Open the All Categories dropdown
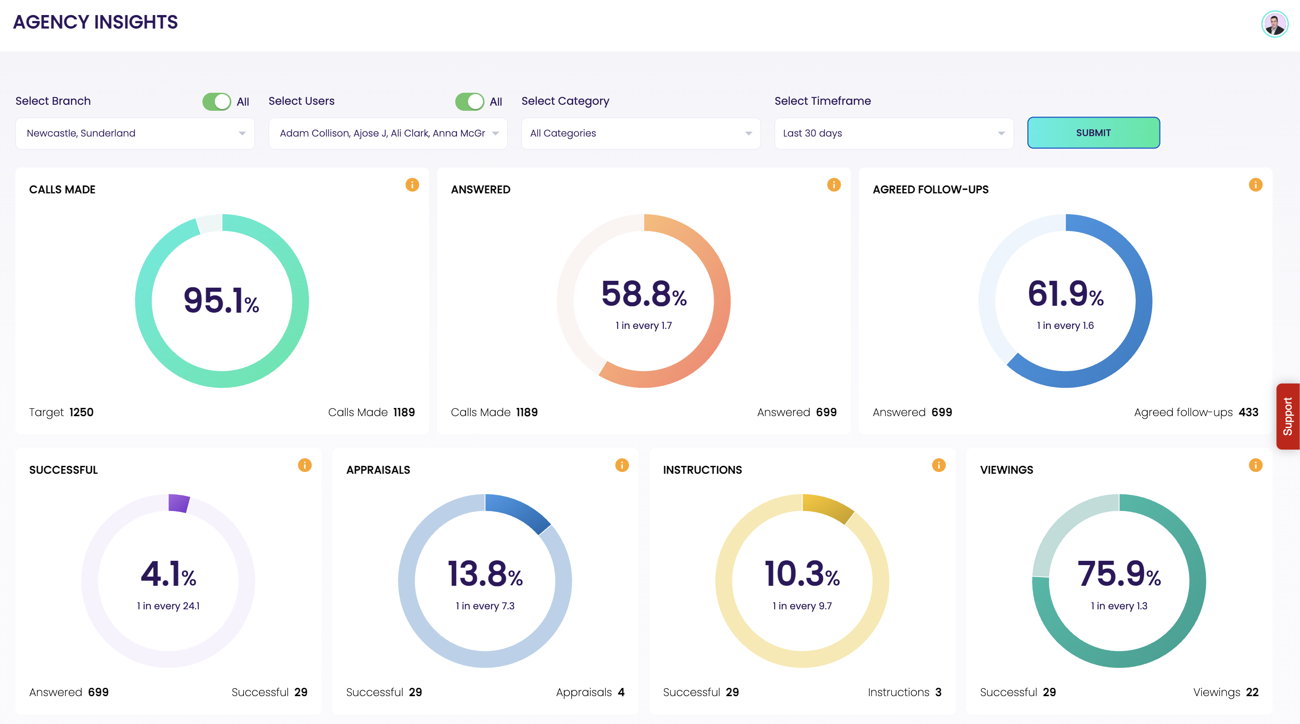 (641, 133)
